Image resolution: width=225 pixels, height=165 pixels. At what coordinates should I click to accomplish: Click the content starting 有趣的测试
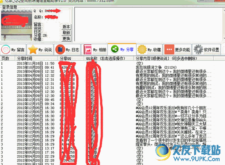point(174,87)
